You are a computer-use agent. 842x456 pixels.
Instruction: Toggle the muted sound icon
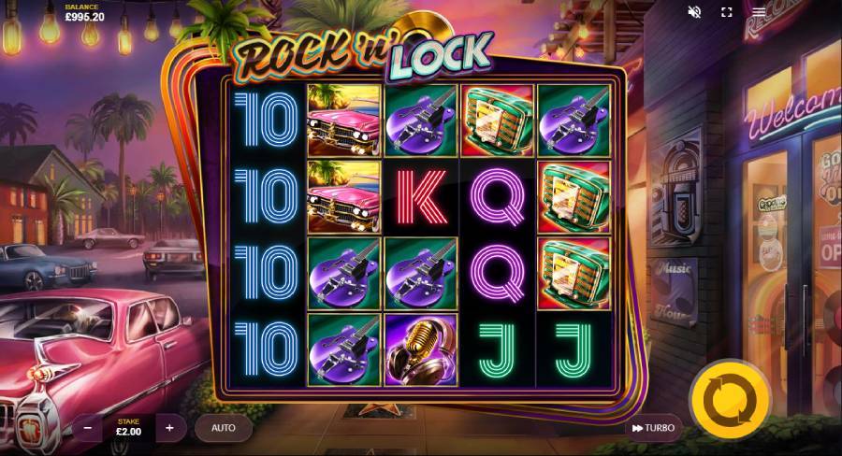coord(694,12)
